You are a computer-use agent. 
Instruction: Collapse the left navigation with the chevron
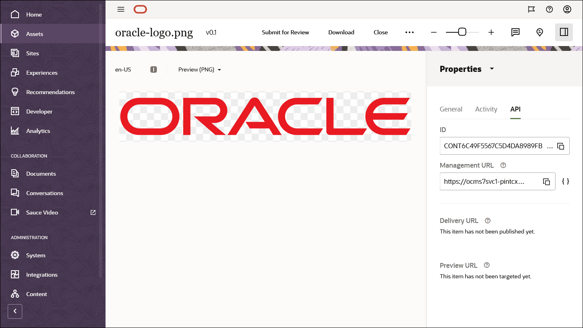(15, 311)
